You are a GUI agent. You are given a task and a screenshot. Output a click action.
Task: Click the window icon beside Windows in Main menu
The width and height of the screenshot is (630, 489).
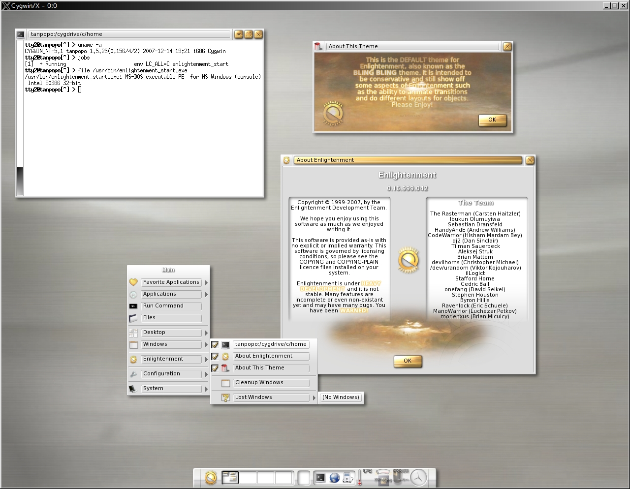(x=133, y=345)
